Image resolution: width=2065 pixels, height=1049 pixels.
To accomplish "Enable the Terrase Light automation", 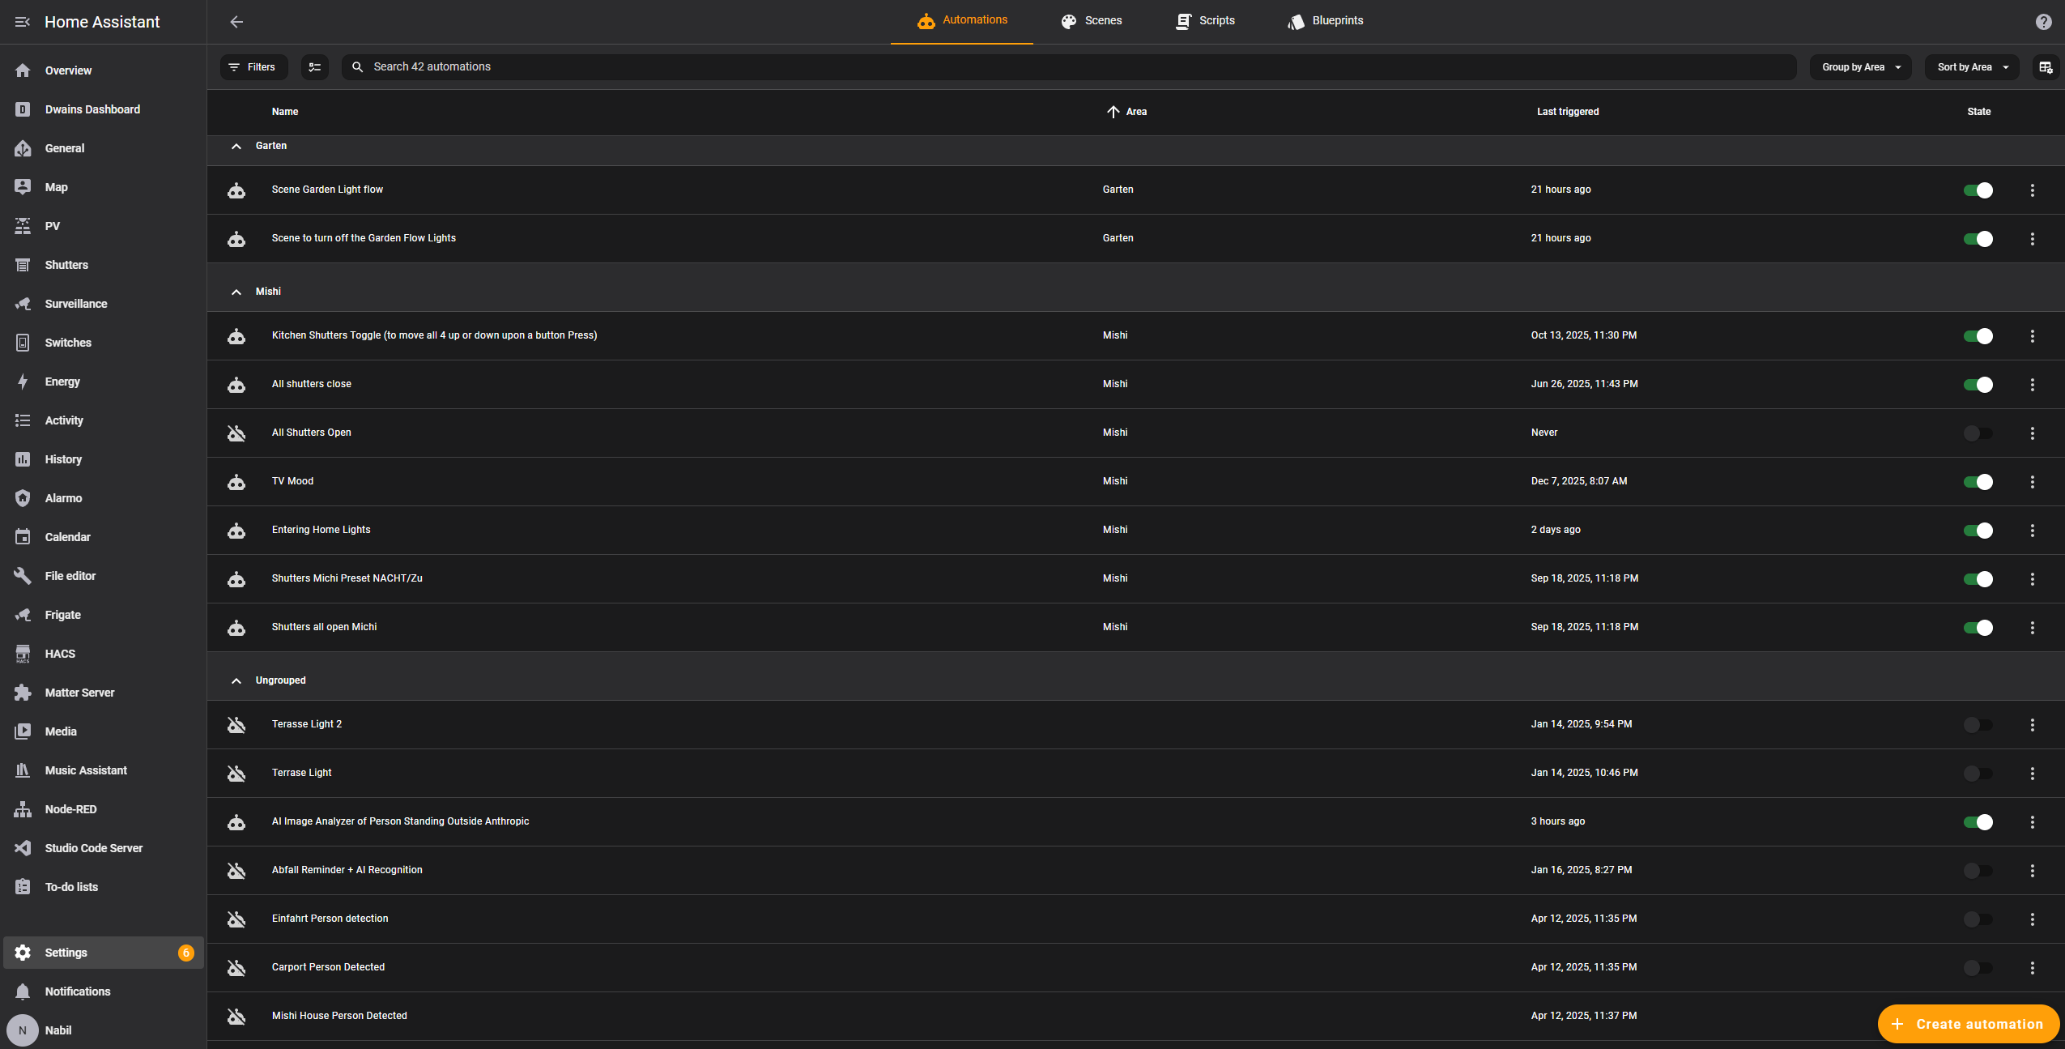I will 1977,773.
